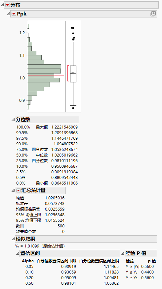
Task: Select Alpha 0.05 lower limit 0.90919
Action: click(x=69, y=267)
